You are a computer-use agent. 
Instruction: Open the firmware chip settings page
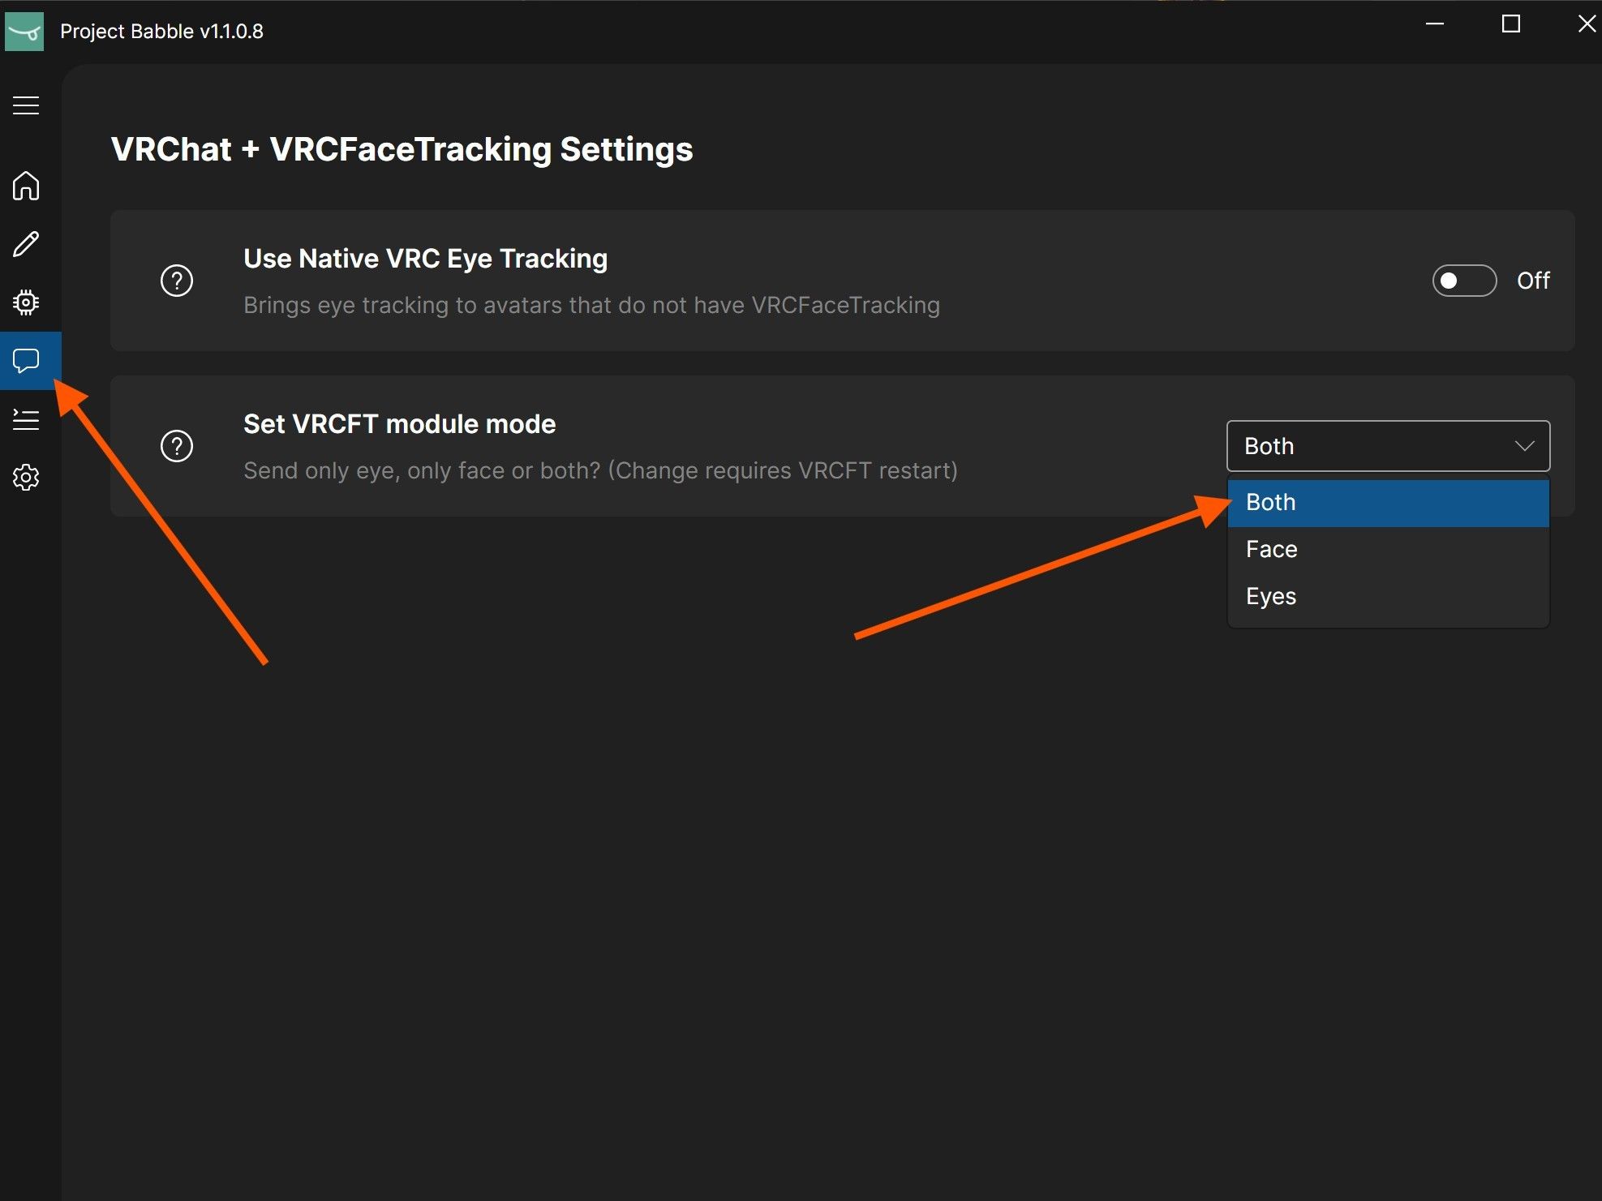(25, 302)
